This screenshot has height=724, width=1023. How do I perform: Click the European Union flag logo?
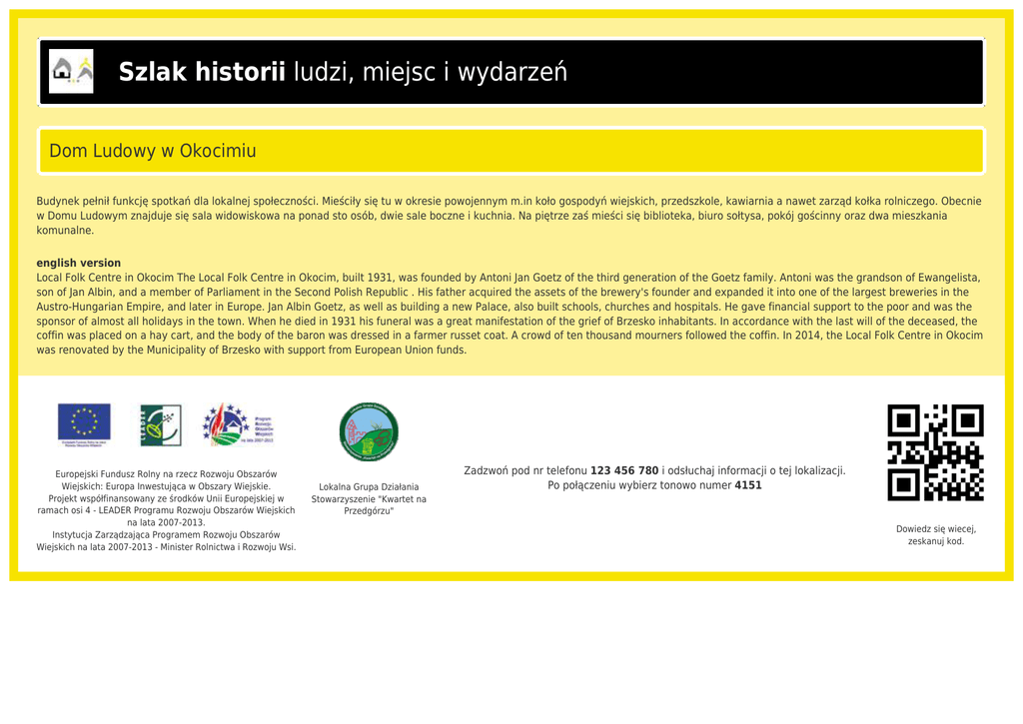84,424
